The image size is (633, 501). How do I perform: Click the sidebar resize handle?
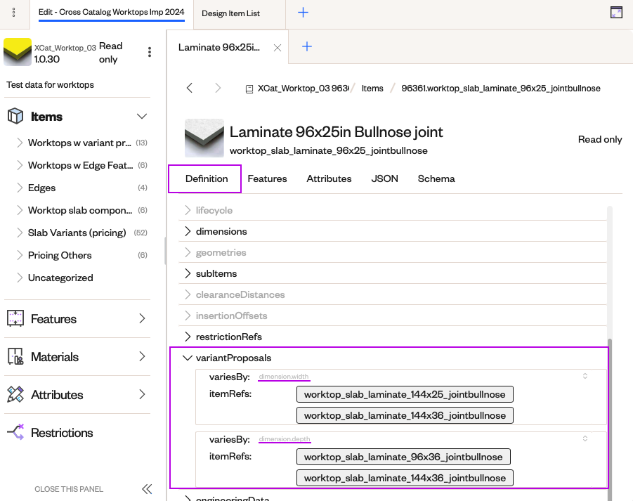tap(165, 251)
